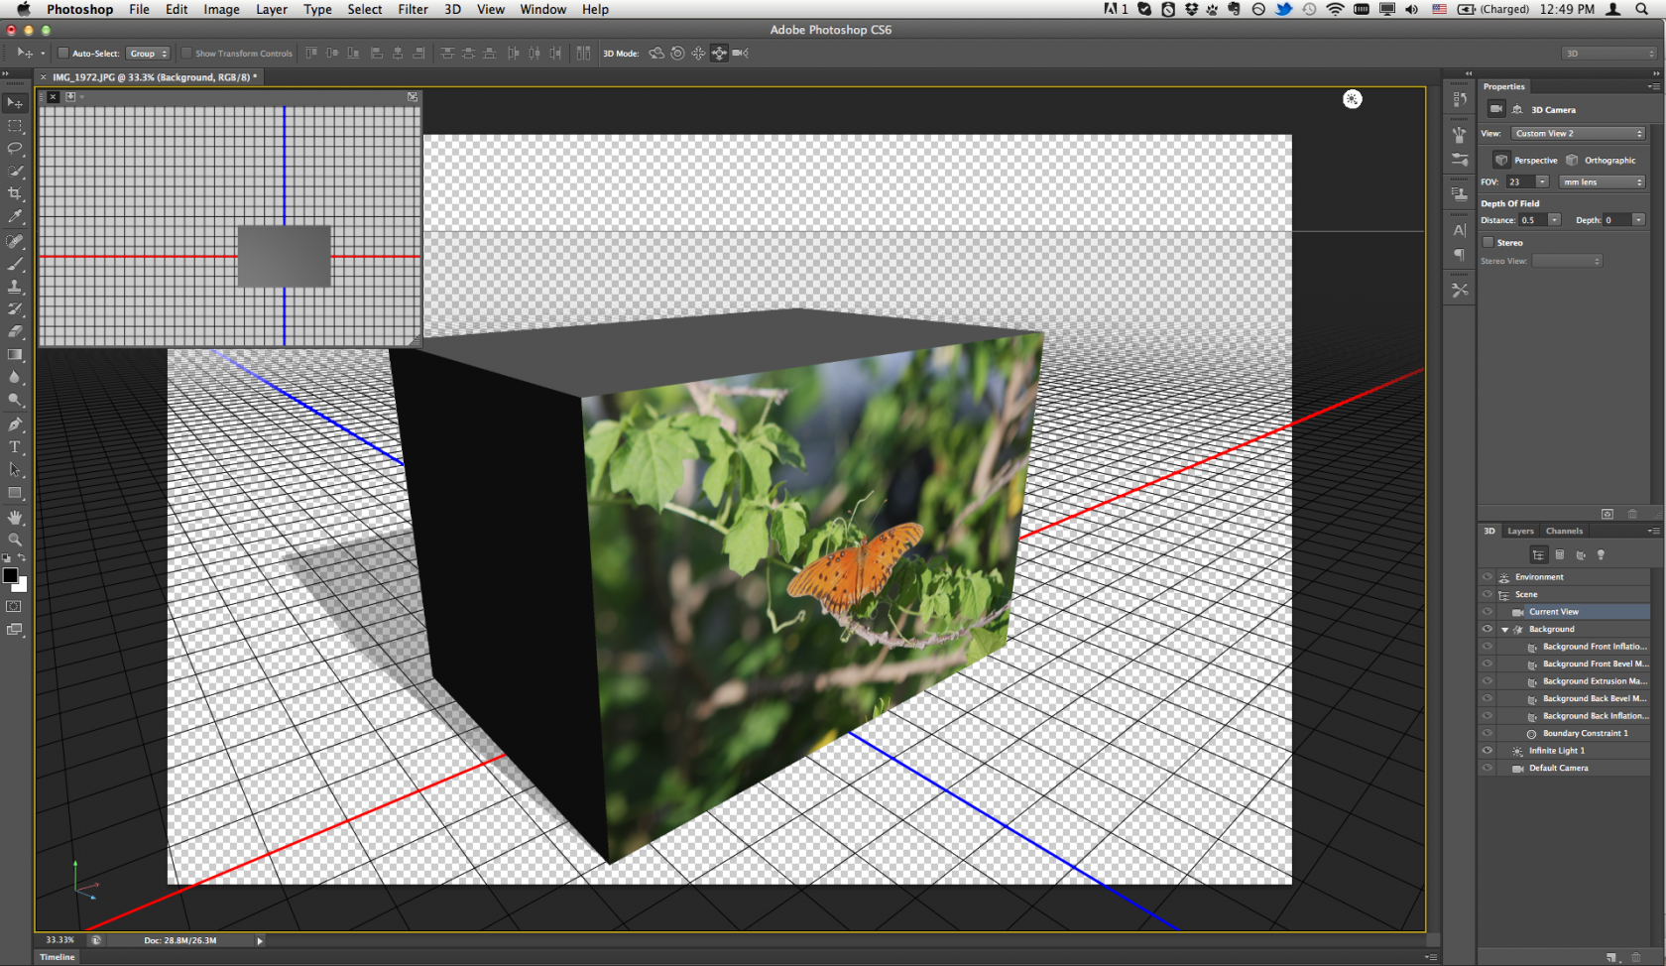Open the Filter menu
The width and height of the screenshot is (1666, 966).
tap(413, 9)
